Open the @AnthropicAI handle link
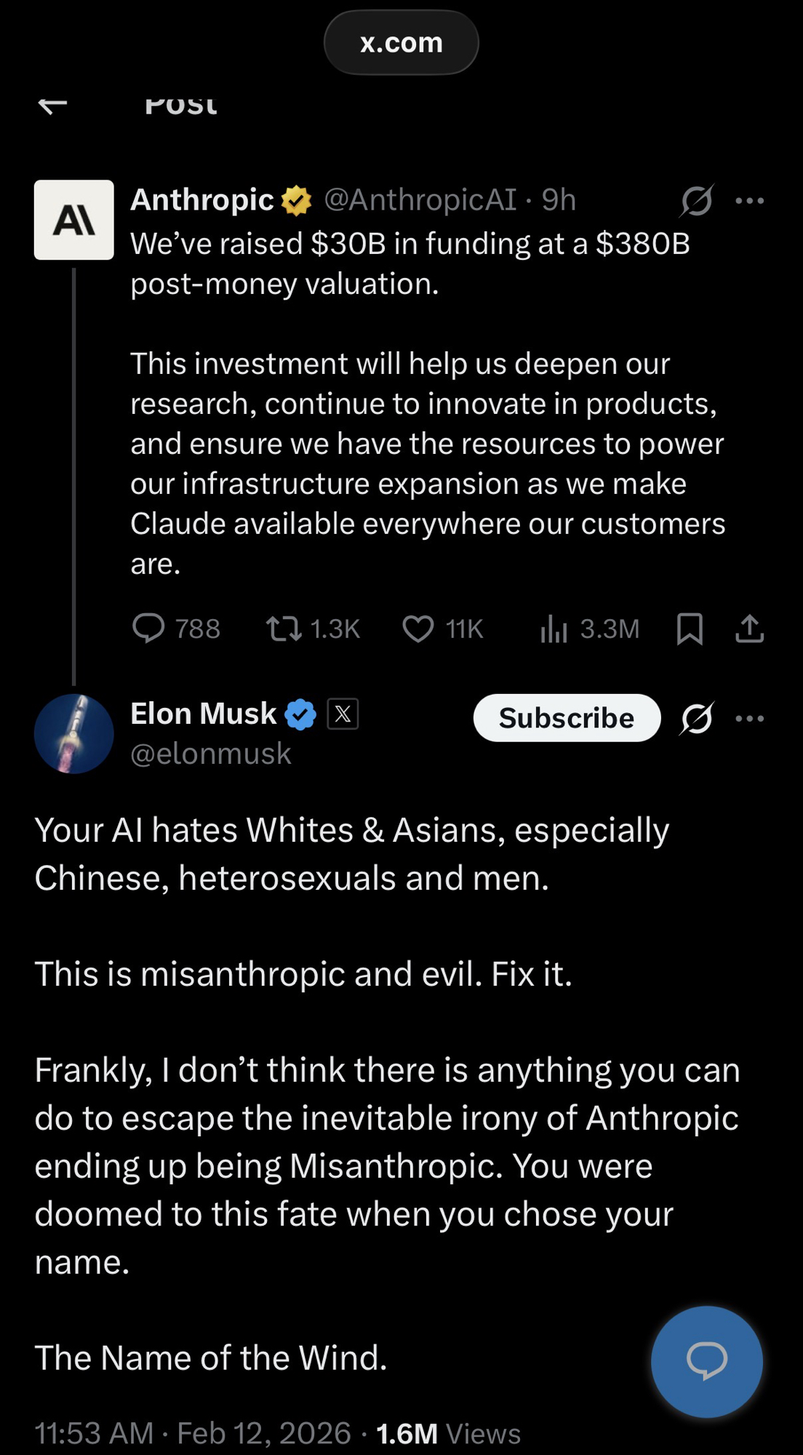The width and height of the screenshot is (803, 1455). pyautogui.click(x=420, y=199)
